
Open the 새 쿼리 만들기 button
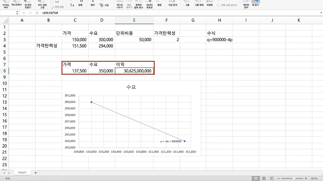[28, 4]
